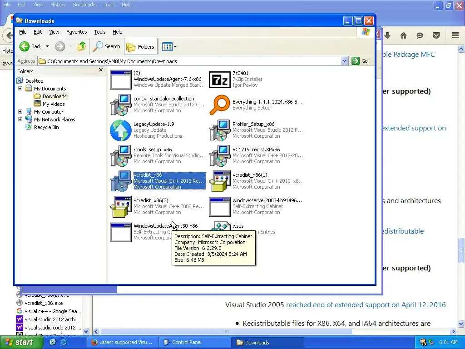Open the Help menu in Downloads
This screenshot has height=349, width=465.
pos(118,32)
